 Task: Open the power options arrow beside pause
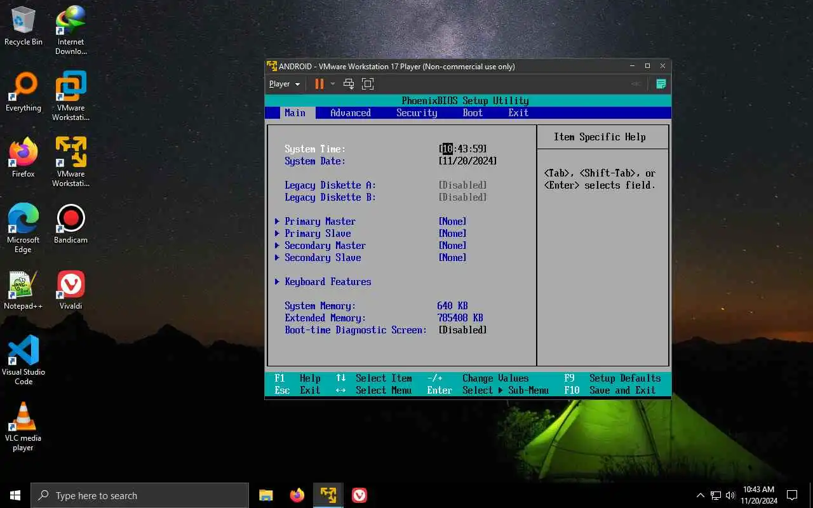[332, 84]
